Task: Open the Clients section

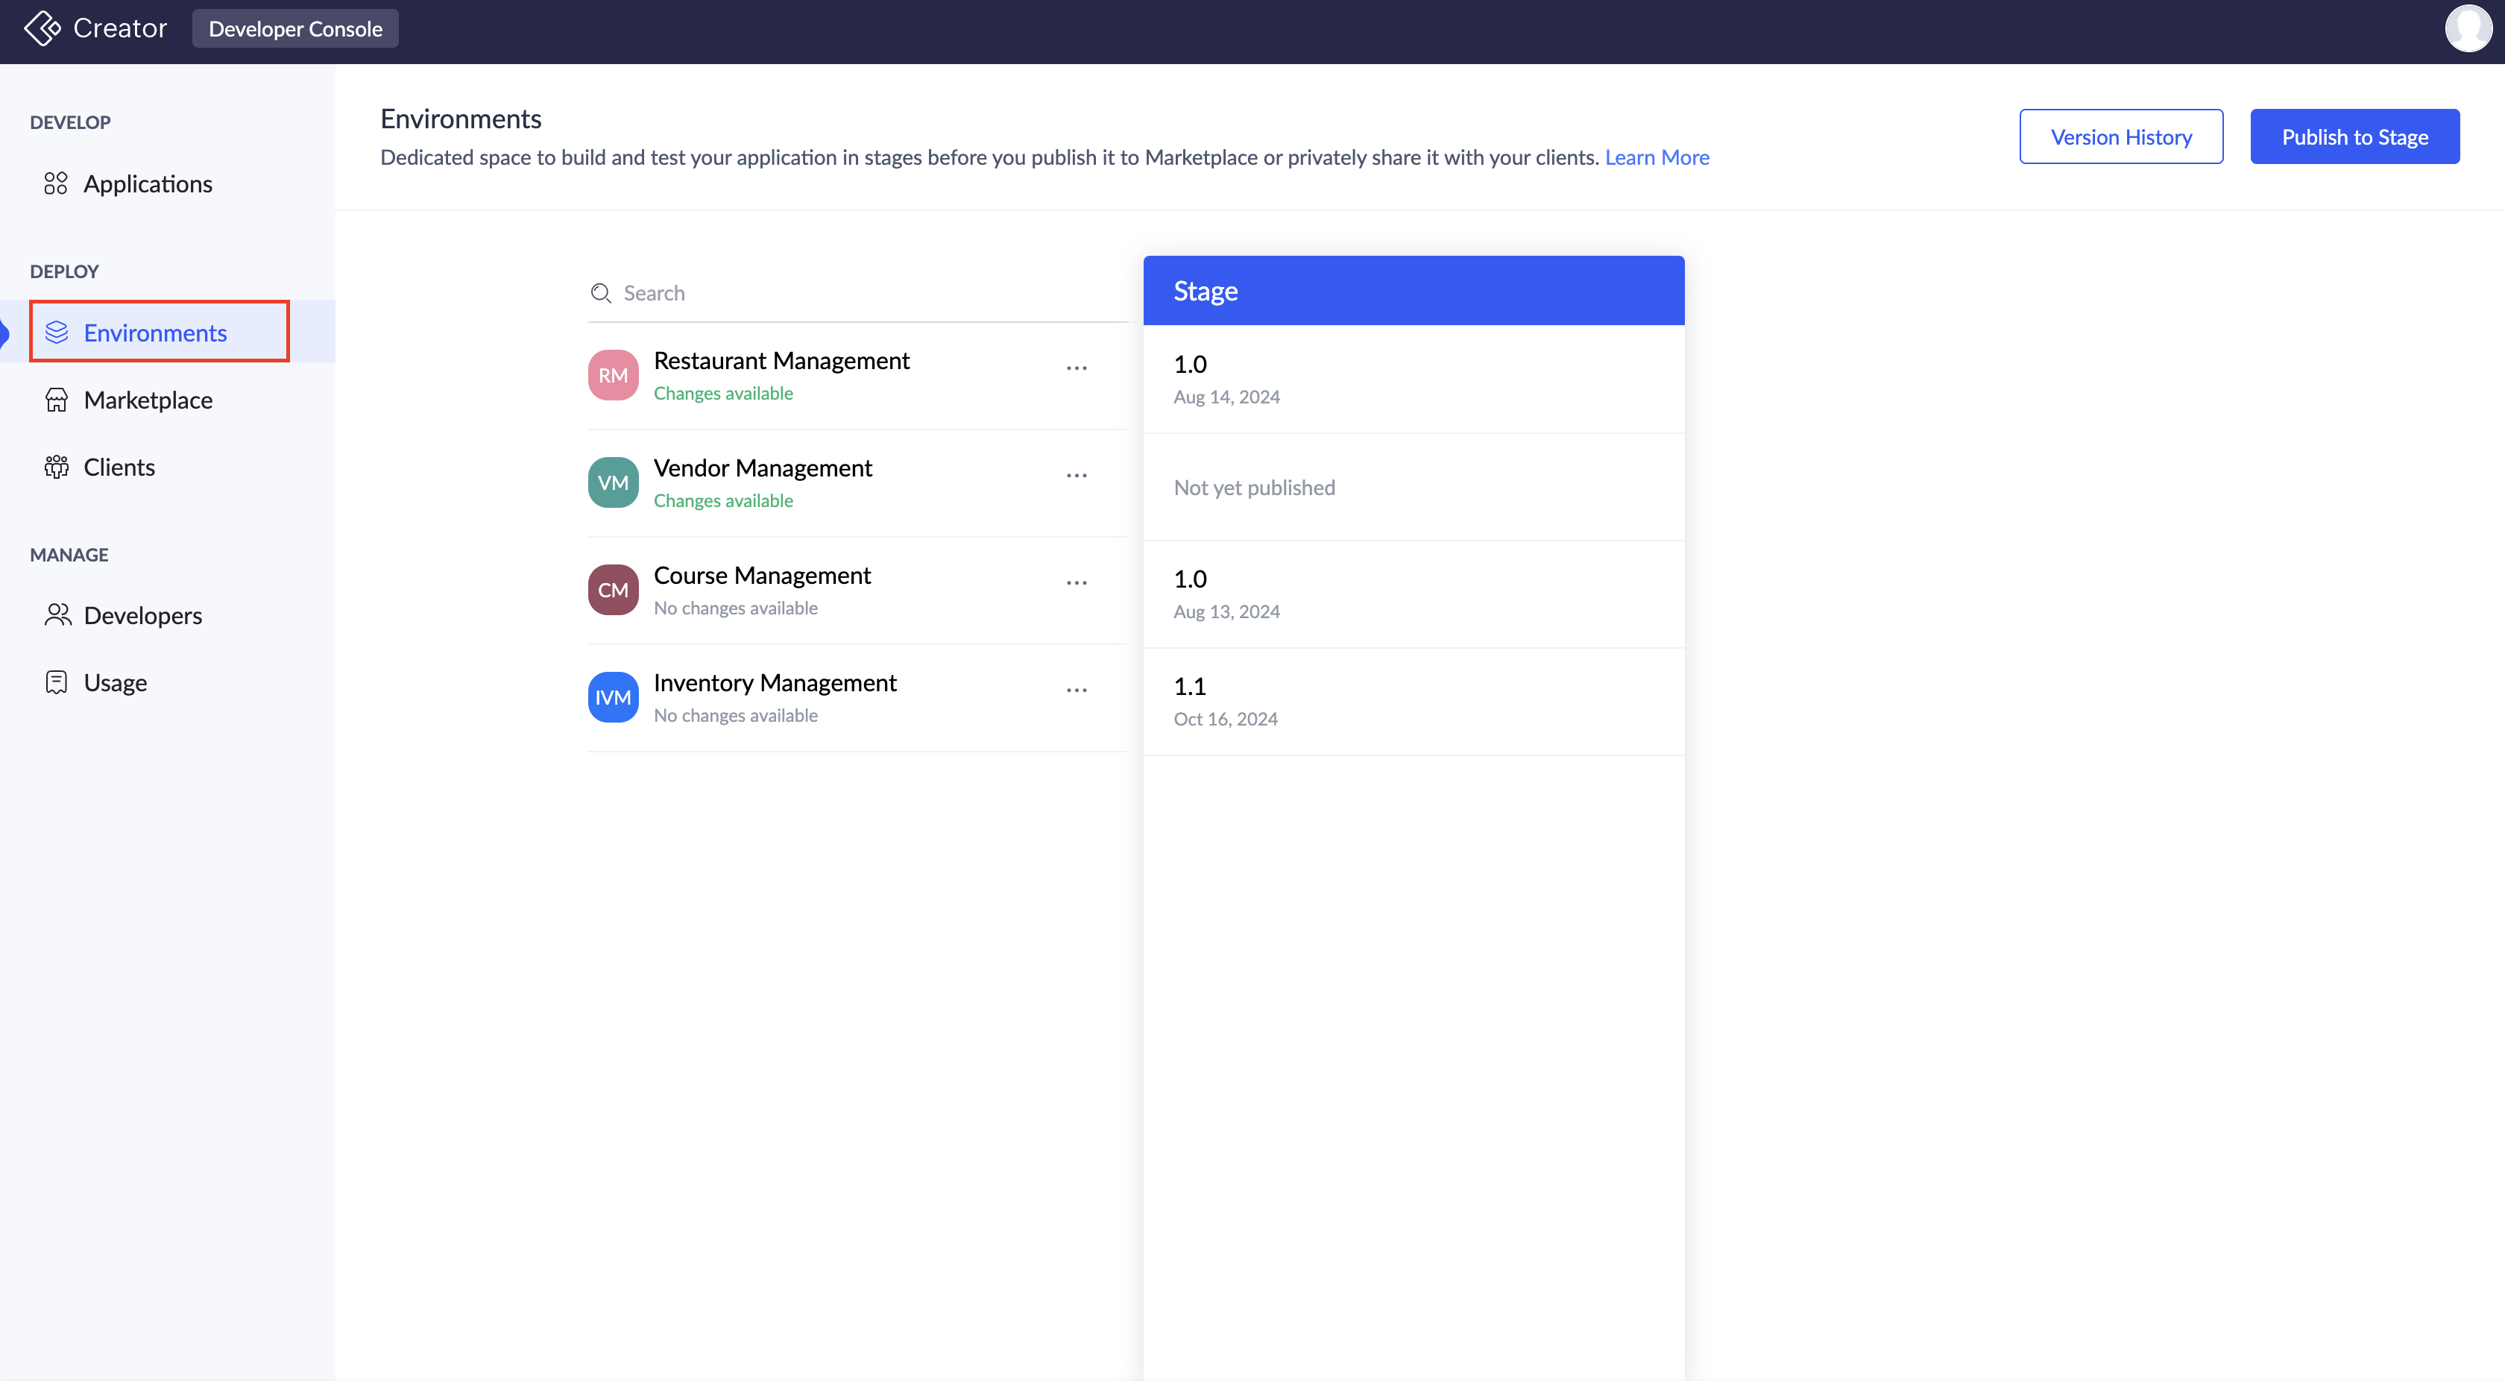Action: coord(119,467)
